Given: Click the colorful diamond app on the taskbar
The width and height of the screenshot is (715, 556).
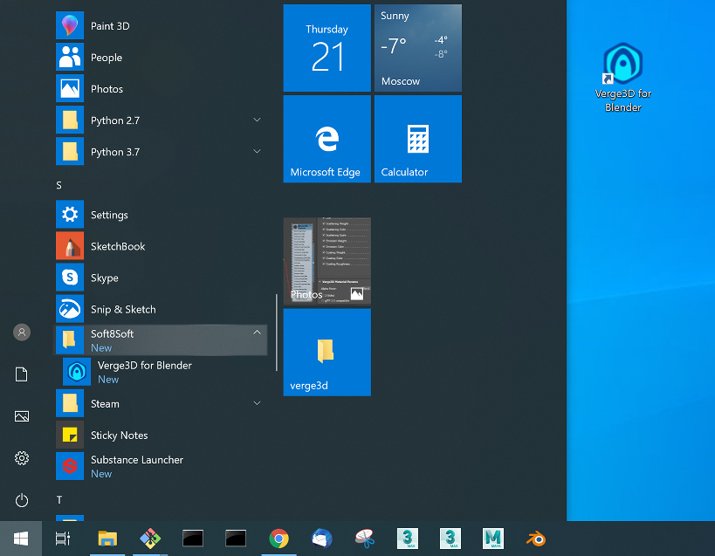Looking at the screenshot, I should [x=150, y=539].
